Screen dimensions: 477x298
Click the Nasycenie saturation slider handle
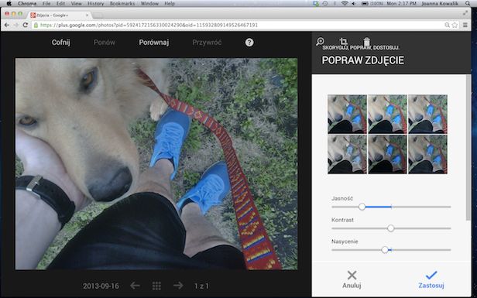pos(385,250)
